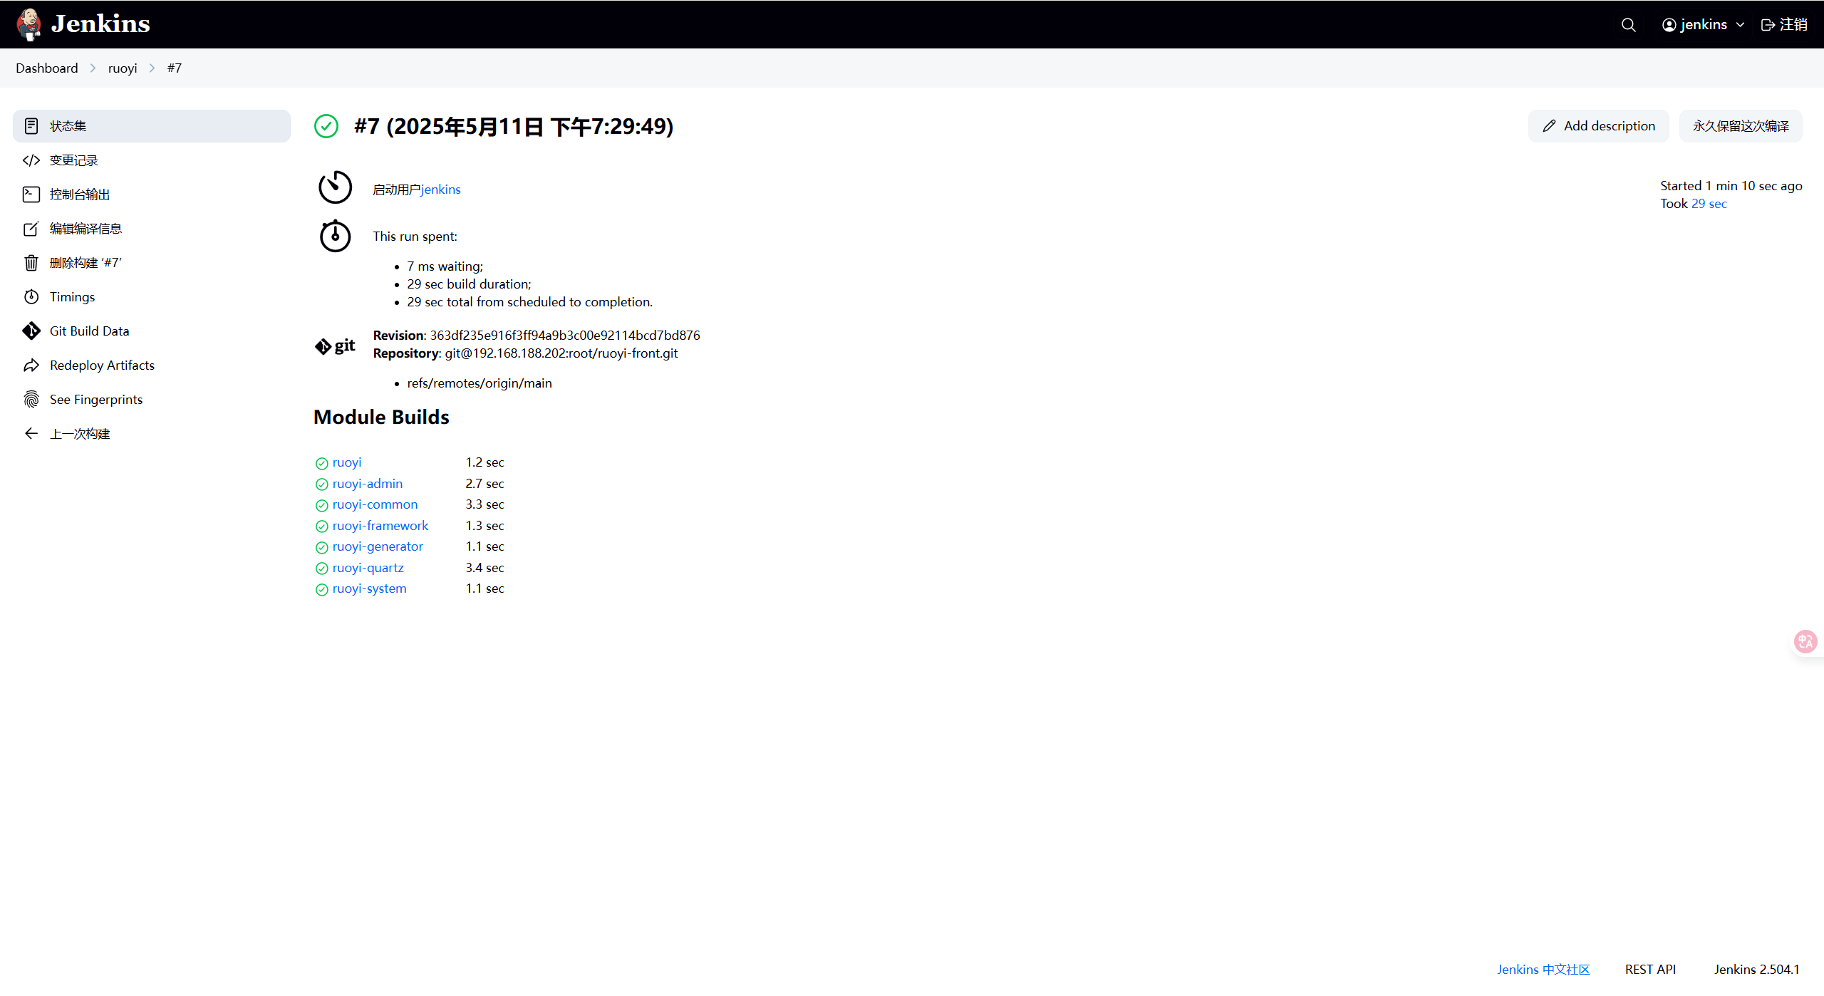Expand chevron after Dashboard breadcrumb
Image resolution: width=1824 pixels, height=996 pixels.
pos(93,68)
